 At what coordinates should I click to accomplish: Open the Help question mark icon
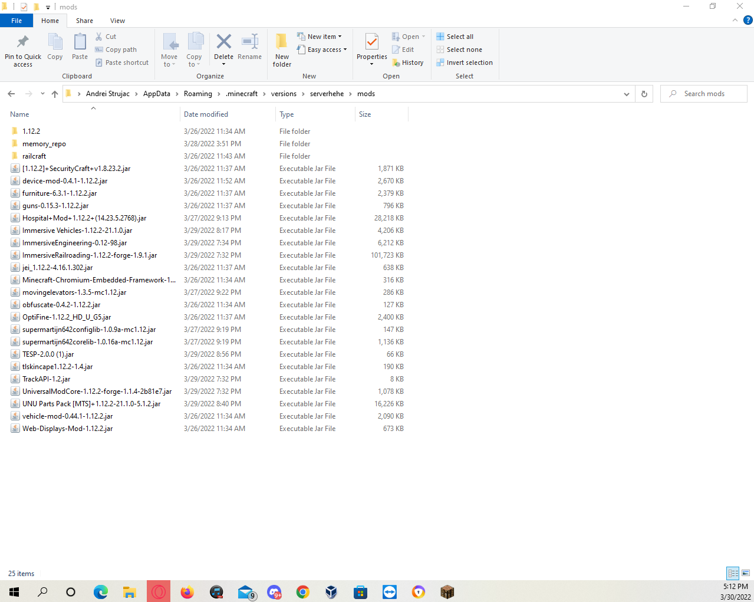click(748, 20)
